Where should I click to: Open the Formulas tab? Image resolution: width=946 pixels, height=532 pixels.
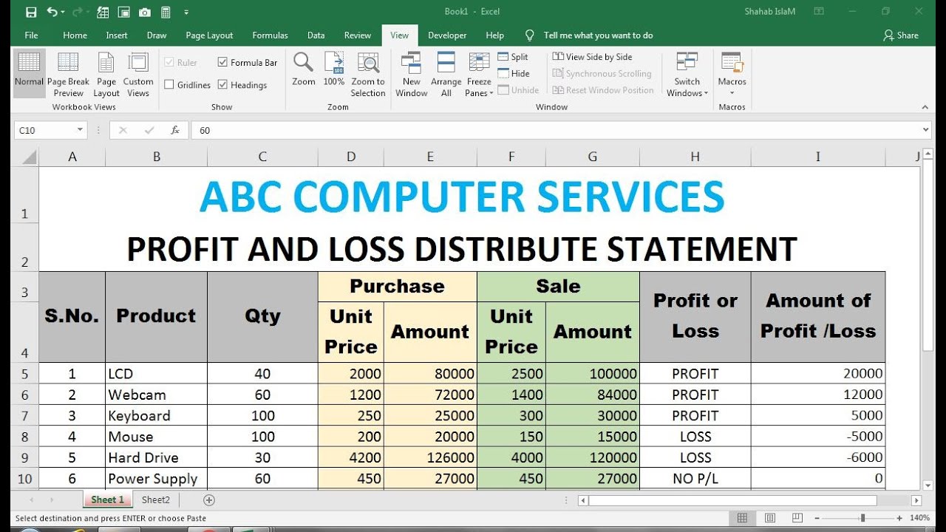point(270,35)
